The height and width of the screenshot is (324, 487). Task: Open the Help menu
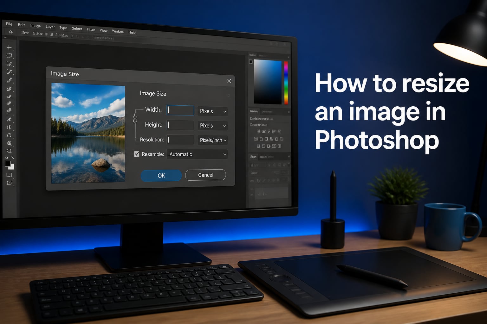132,32
